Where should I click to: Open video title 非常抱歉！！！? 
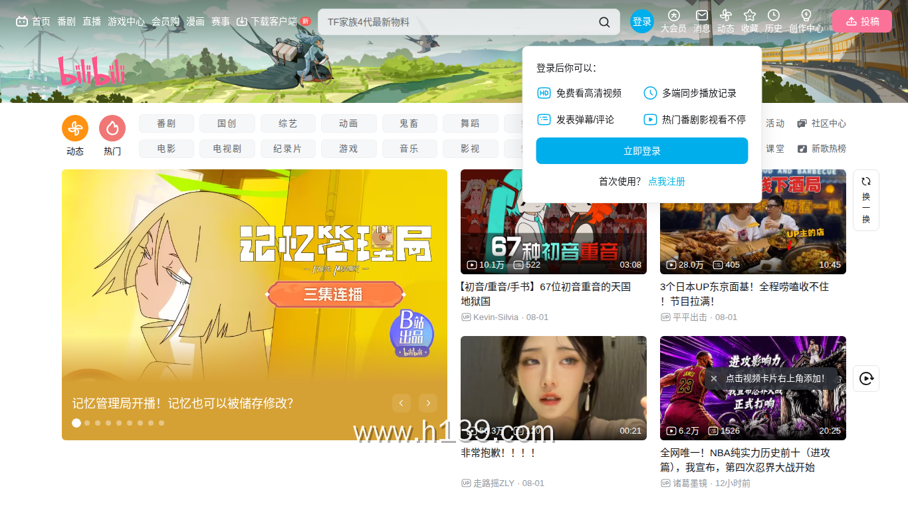click(499, 453)
